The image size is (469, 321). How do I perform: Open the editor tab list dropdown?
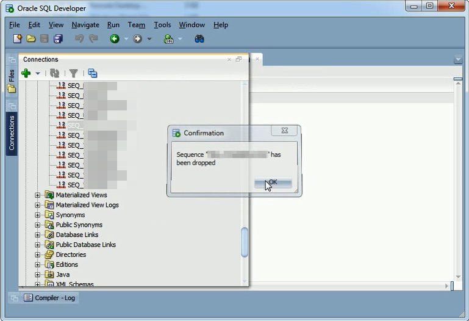point(458,59)
